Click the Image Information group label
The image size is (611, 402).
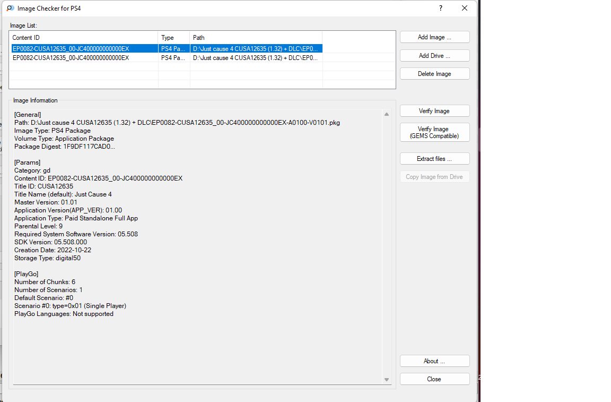(36, 100)
